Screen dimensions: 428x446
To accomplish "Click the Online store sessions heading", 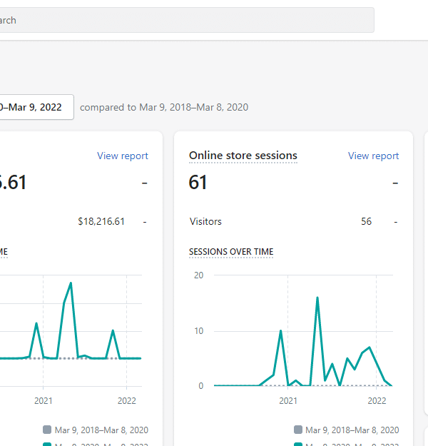I will coord(243,156).
